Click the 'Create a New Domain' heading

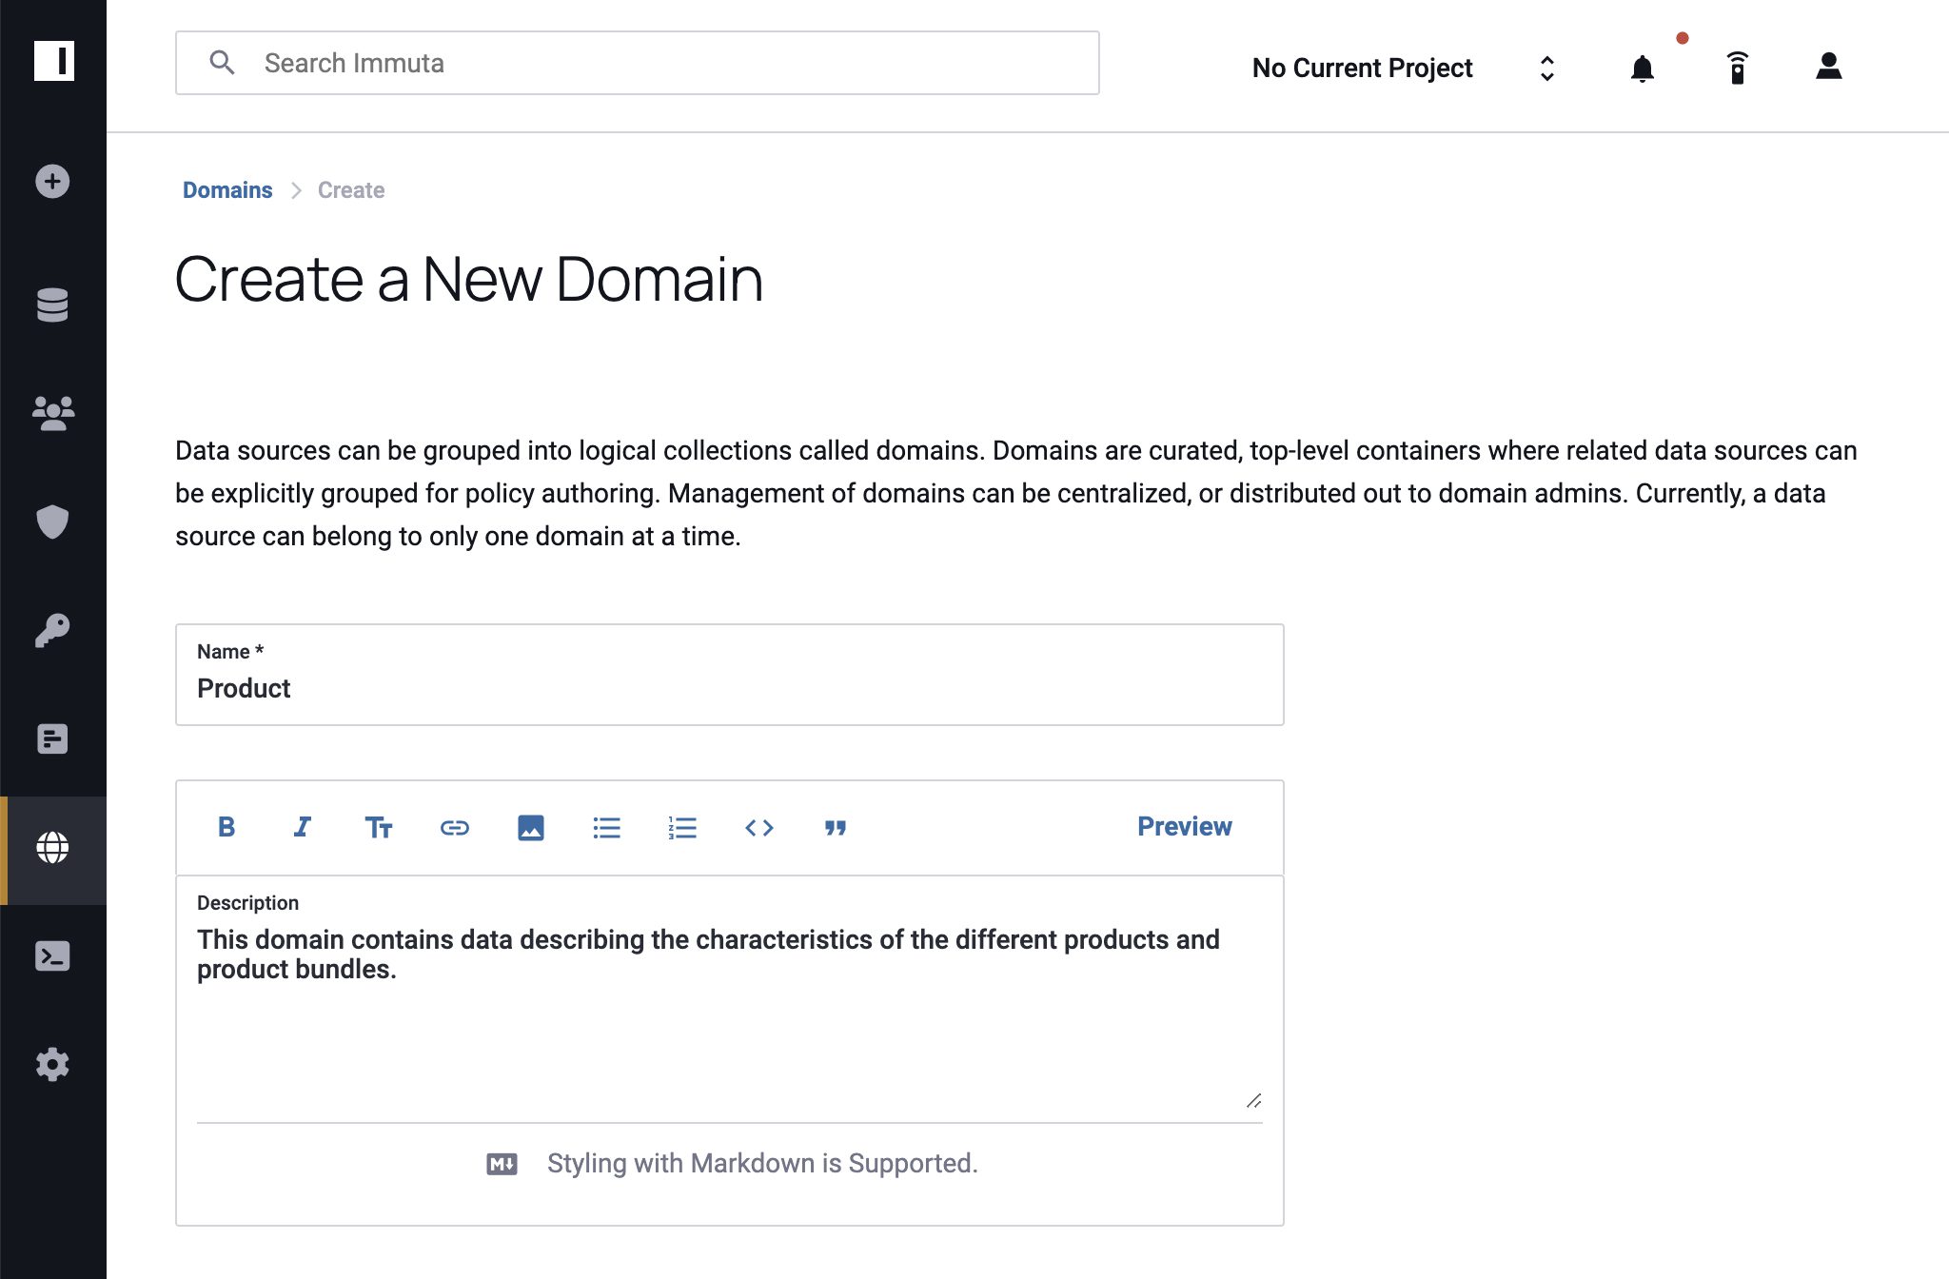(x=469, y=279)
